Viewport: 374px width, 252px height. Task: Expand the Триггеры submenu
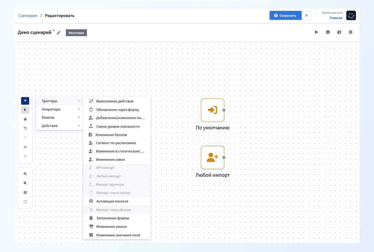point(60,101)
